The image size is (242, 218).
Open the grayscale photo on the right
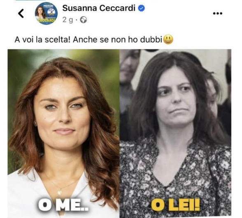pos(175,134)
